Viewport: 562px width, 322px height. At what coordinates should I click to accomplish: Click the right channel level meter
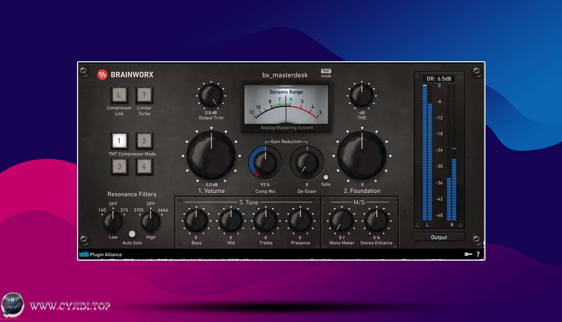(x=452, y=152)
